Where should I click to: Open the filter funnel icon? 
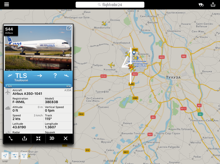point(24,156)
